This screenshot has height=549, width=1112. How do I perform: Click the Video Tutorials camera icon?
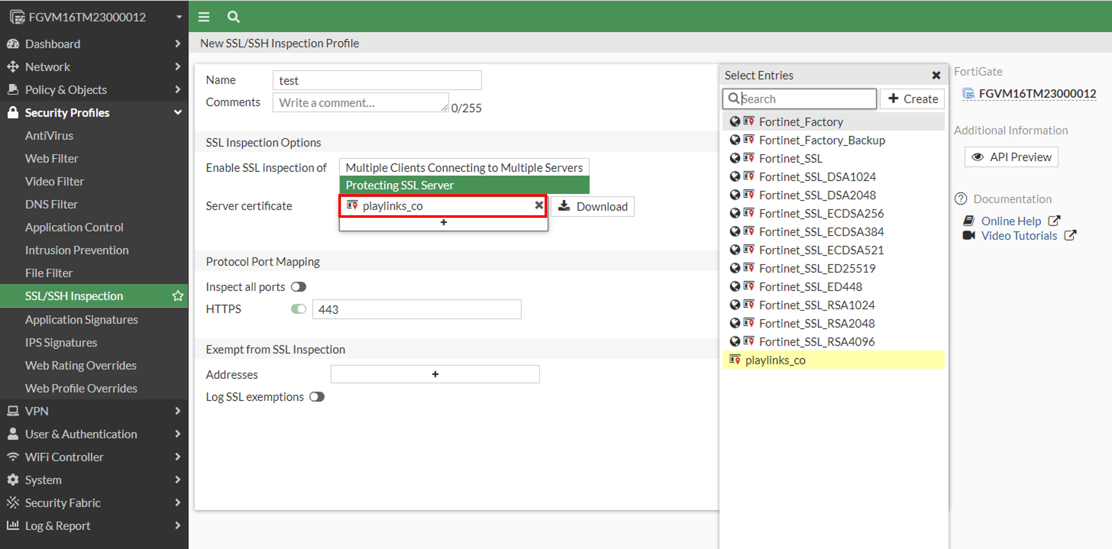(x=969, y=235)
